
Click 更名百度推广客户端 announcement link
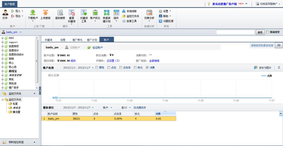[224, 4]
